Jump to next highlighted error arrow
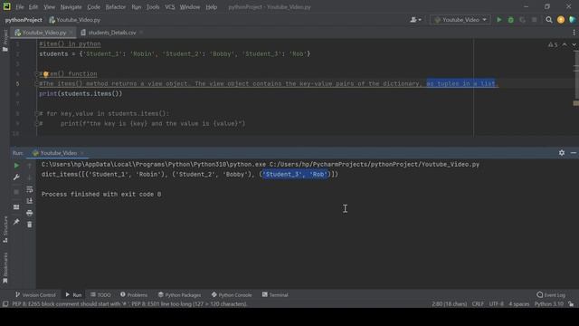The width and height of the screenshot is (579, 326). pyautogui.click(x=574, y=44)
